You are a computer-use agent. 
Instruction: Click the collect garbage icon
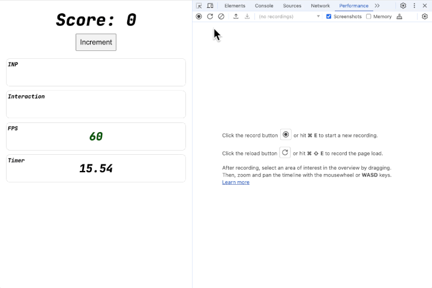pos(400,16)
